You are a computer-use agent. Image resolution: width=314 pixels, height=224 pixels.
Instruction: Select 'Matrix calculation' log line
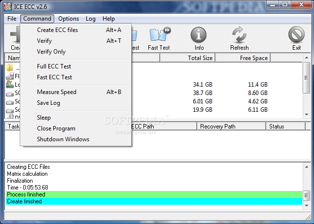(x=154, y=174)
